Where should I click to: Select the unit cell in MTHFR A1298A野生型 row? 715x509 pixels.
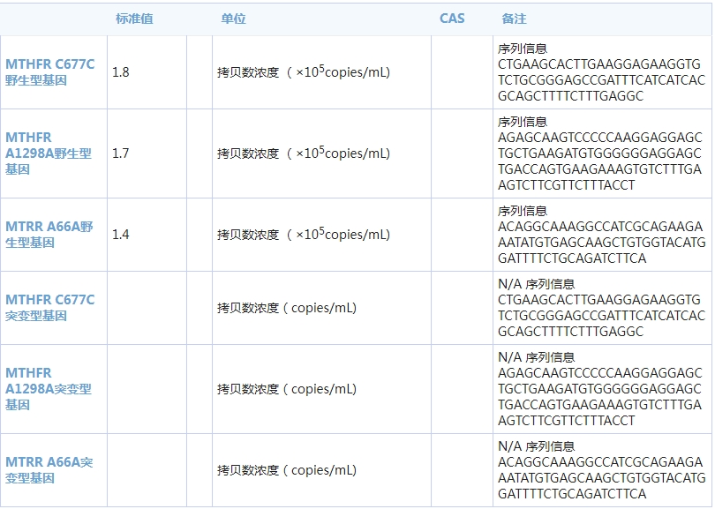pos(304,153)
